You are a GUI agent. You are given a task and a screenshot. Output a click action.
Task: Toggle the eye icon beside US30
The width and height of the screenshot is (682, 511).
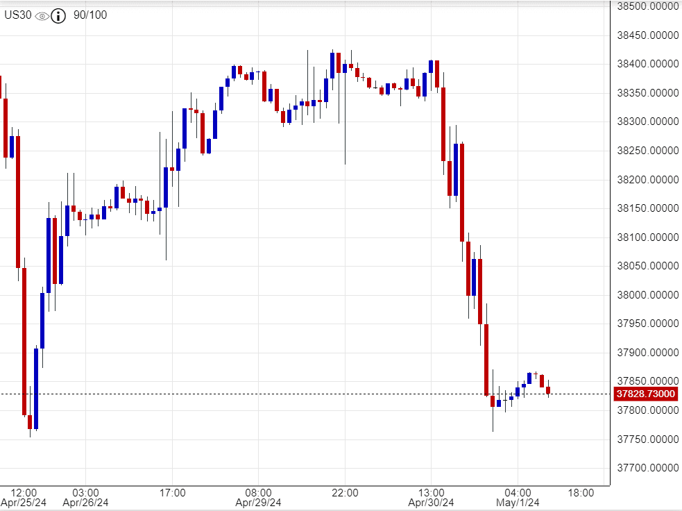click(42, 16)
